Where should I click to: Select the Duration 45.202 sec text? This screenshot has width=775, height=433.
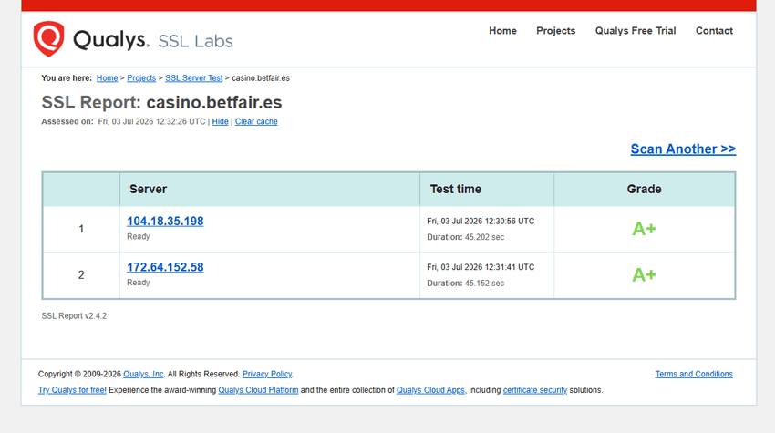tap(466, 237)
